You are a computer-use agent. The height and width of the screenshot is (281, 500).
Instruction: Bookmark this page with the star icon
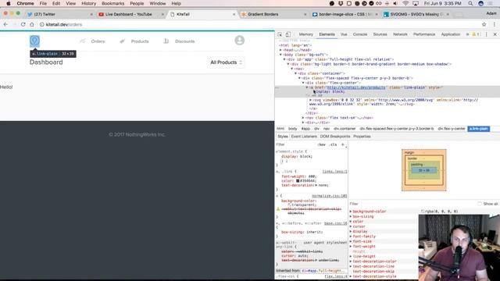tap(484, 24)
